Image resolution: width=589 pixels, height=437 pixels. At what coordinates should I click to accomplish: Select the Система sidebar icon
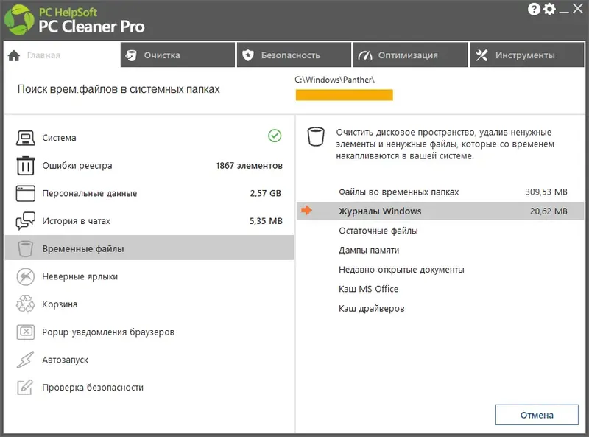(x=25, y=137)
